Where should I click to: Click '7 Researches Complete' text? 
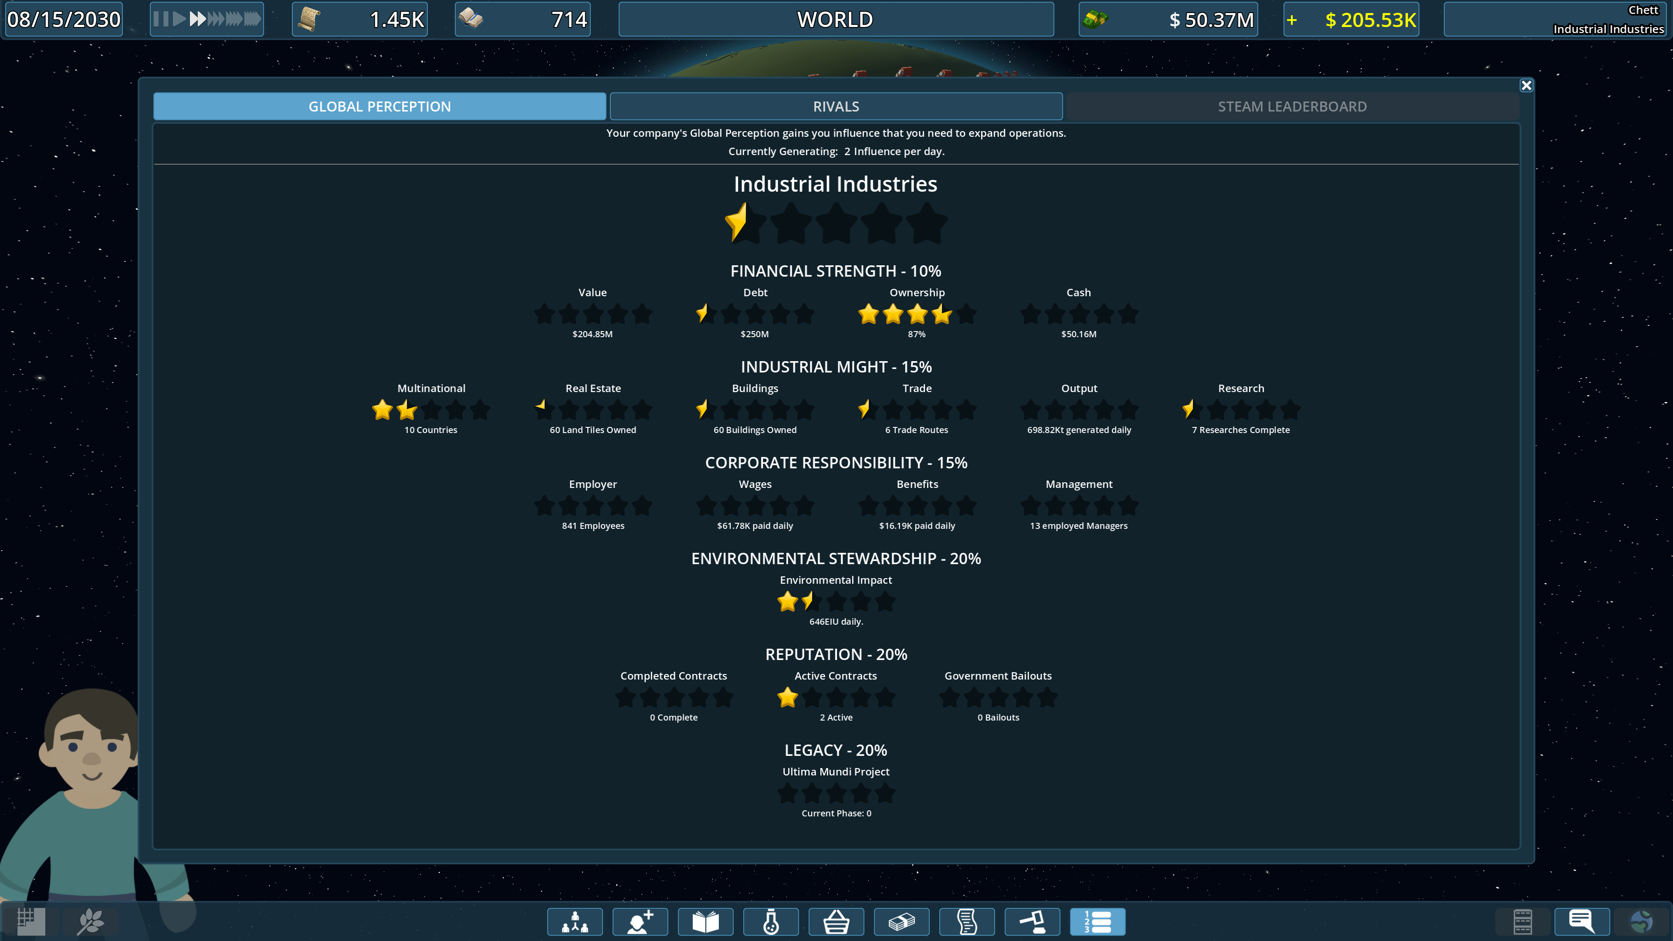1240,430
